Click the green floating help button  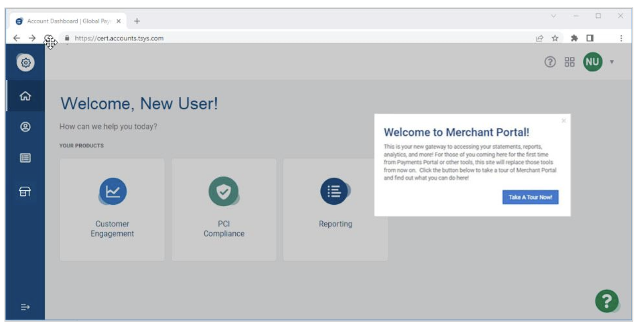click(606, 301)
